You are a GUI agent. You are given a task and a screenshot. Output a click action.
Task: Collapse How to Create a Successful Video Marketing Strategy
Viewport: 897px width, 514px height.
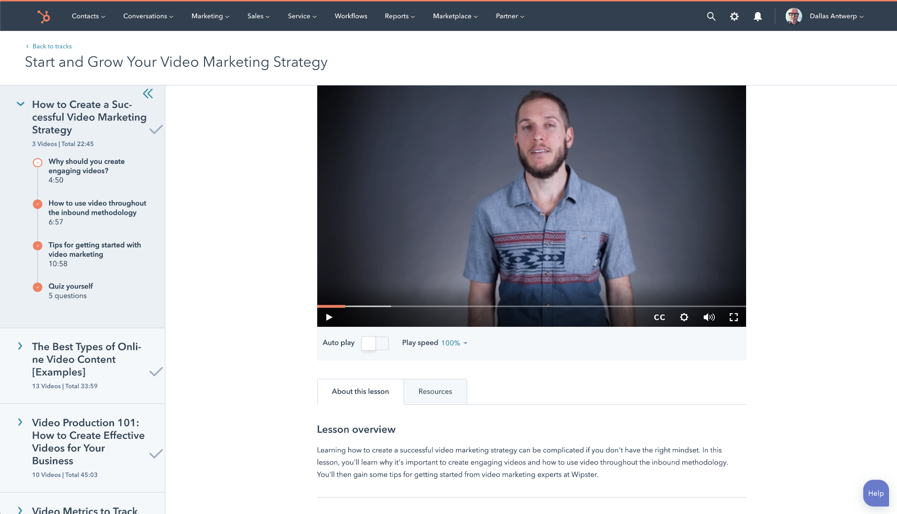tap(21, 104)
